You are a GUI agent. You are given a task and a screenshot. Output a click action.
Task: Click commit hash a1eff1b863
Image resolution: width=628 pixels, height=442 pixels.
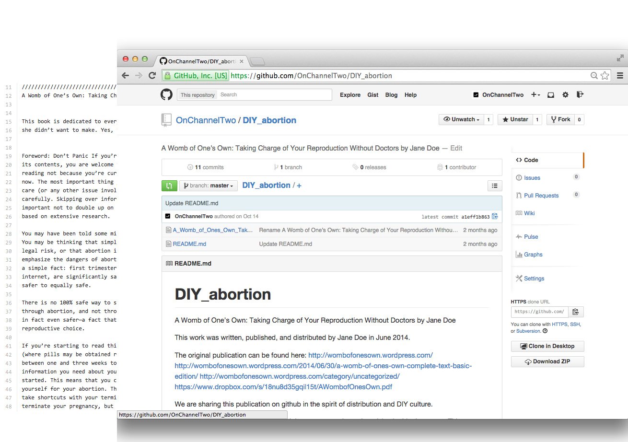[476, 217]
